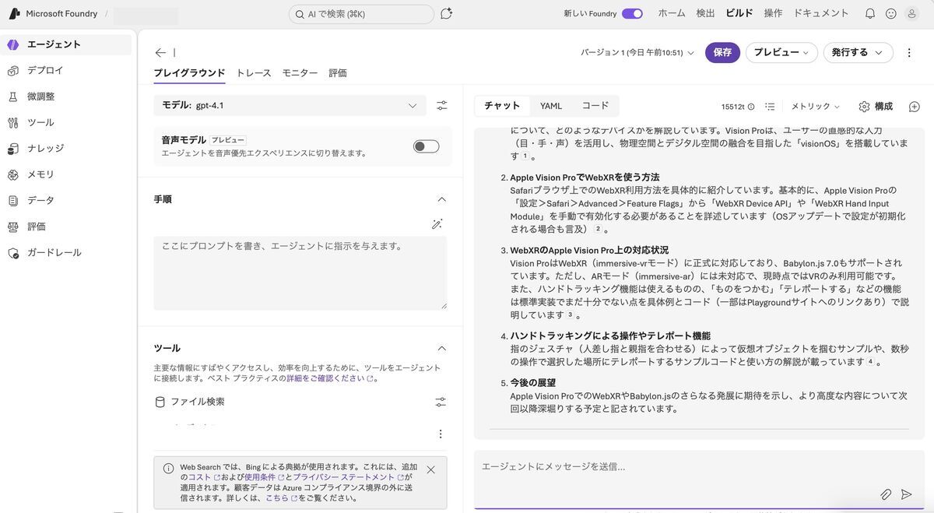This screenshot has width=934, height=513.
Task: Toggle the New Foundry (新しい Foundry) switch
Action: (x=632, y=13)
